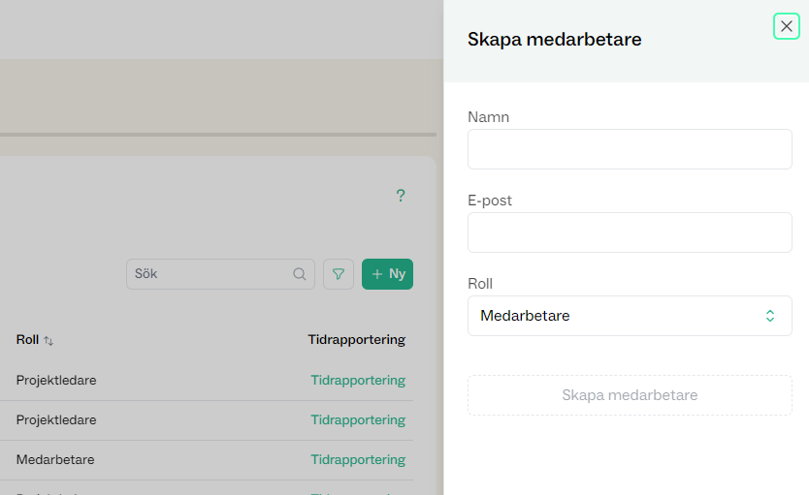Click the magnifier icon in Sök field

click(300, 274)
